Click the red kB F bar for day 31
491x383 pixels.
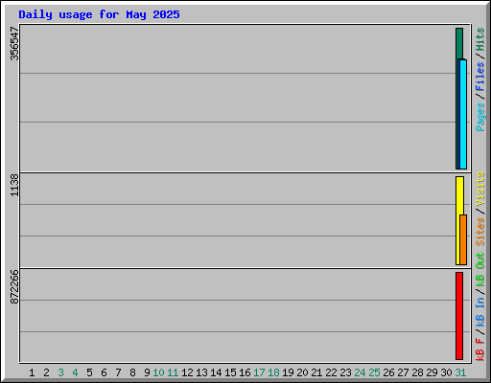pyautogui.click(x=459, y=316)
